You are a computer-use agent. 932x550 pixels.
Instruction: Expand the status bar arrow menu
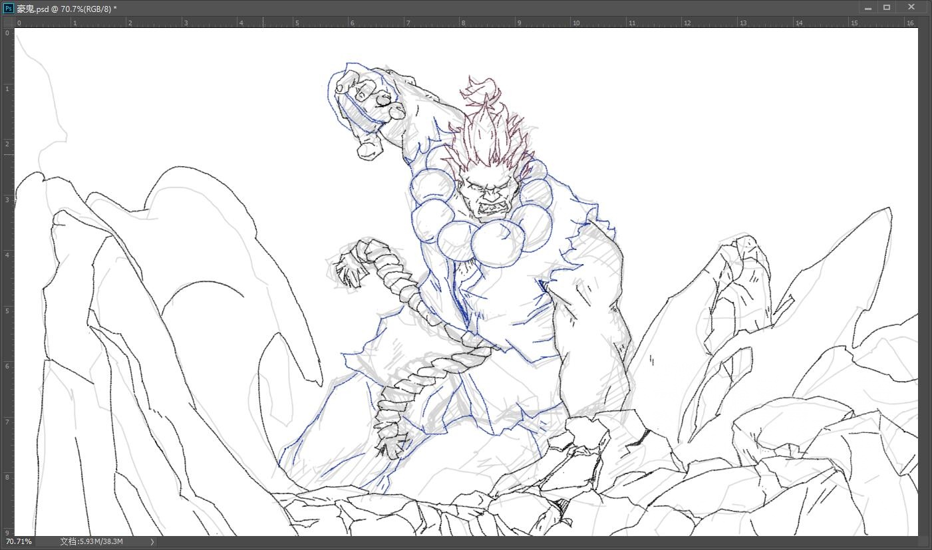[x=152, y=542]
